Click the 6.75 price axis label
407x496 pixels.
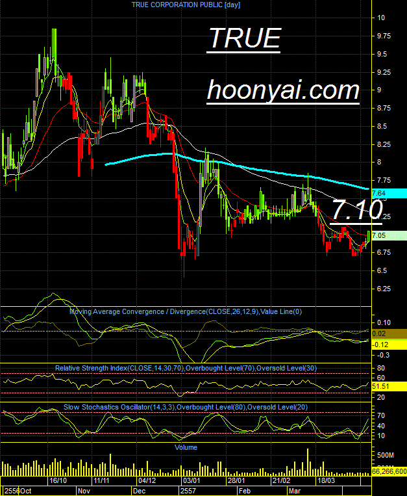click(x=384, y=252)
